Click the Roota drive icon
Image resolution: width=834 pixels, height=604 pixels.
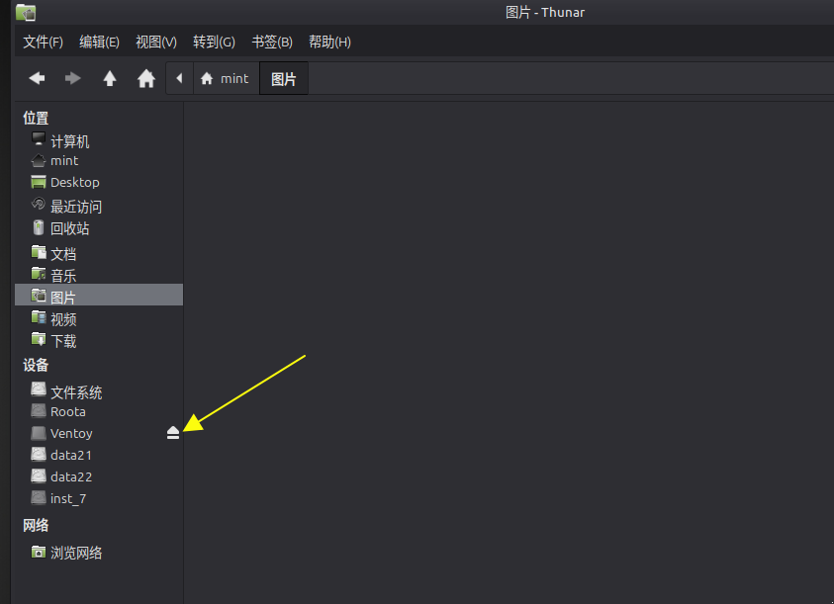tap(39, 411)
